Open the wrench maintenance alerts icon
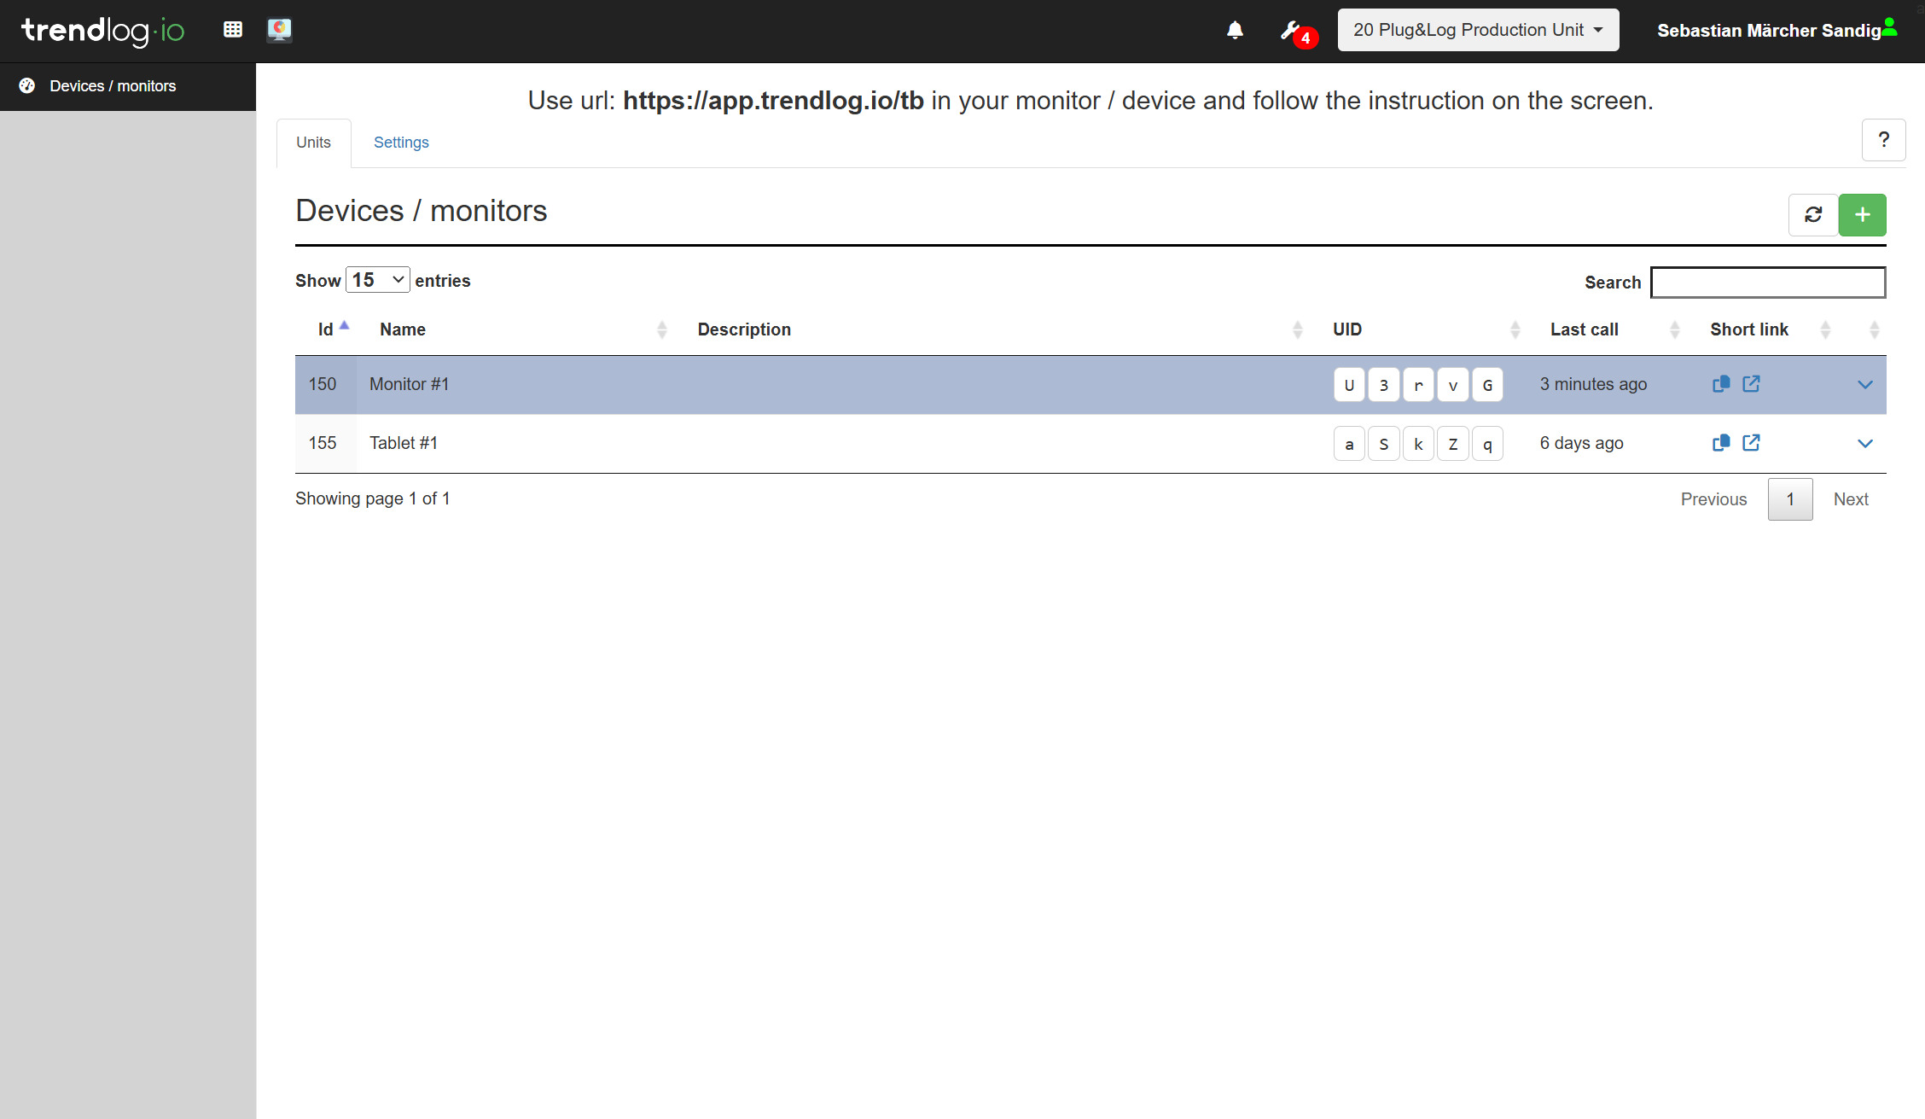Screen dimensions: 1925x1119 coord(1290,30)
